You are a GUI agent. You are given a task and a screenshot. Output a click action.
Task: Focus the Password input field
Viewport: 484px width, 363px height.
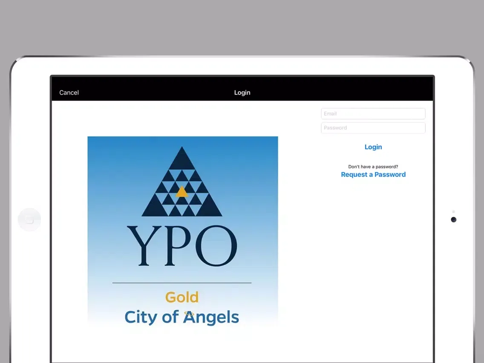373,128
